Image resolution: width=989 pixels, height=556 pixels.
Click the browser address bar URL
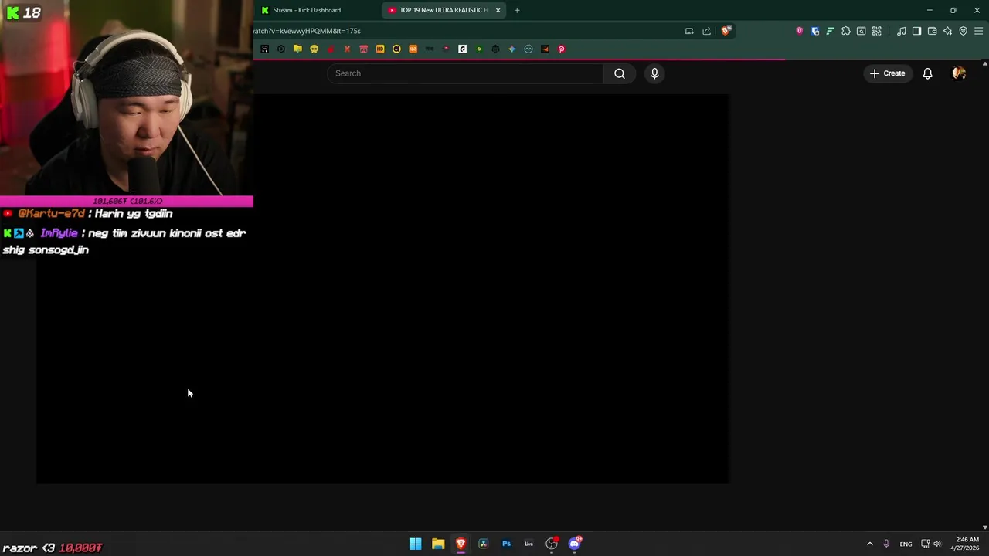(307, 31)
